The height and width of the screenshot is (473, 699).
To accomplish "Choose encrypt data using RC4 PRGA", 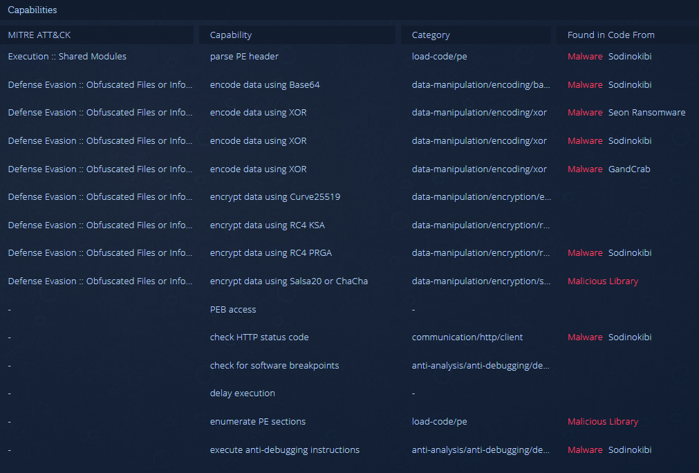I will (271, 253).
